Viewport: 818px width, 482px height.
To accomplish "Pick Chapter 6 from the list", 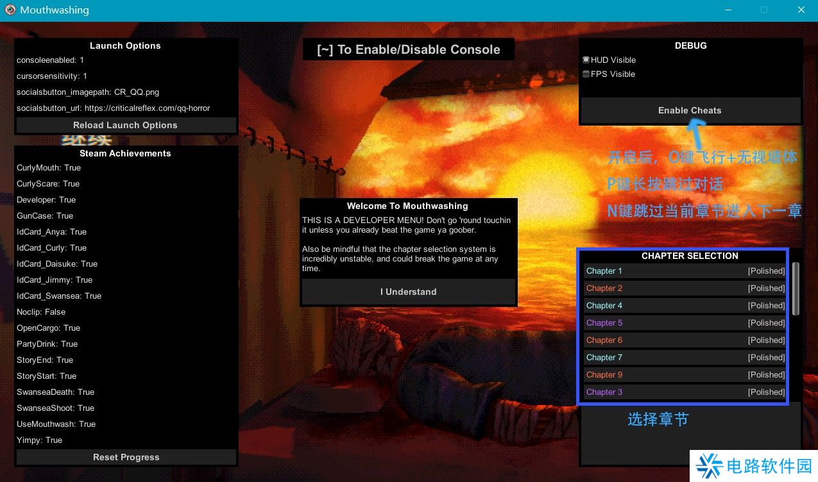I will click(x=685, y=340).
